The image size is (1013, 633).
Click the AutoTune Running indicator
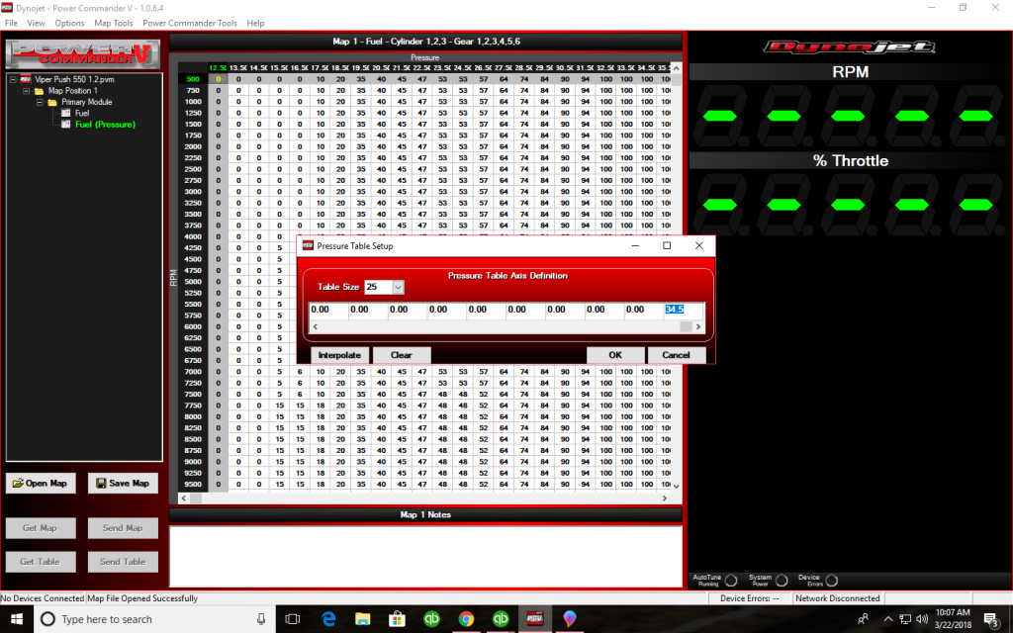(x=731, y=580)
